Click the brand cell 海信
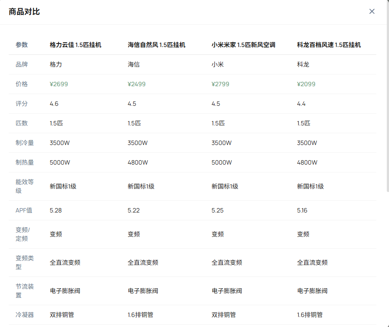This screenshot has height=327, width=389. (134, 64)
